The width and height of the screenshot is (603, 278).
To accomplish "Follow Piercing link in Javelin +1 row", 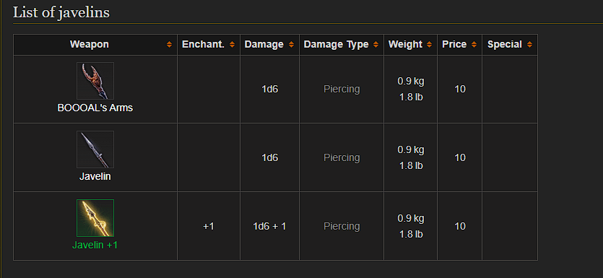I will tap(342, 226).
